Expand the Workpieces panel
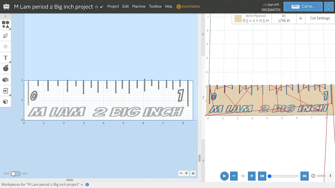335x188 pixels. coord(82,185)
